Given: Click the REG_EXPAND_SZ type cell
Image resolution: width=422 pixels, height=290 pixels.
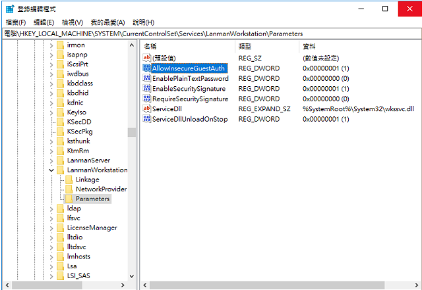Looking at the screenshot, I should tap(264, 109).
